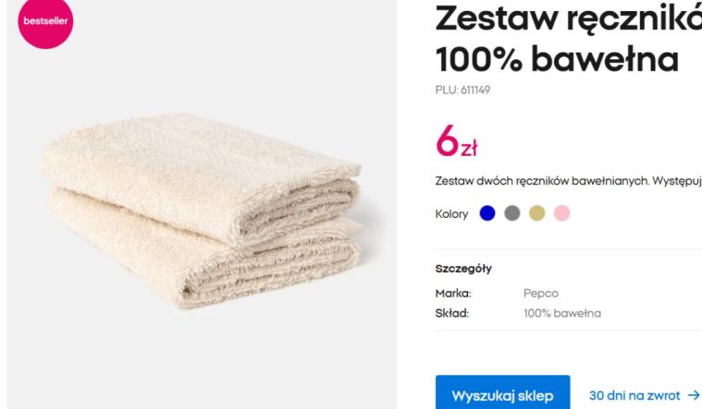Click the PLU: 611149 product code
This screenshot has height=409, width=702.
click(x=462, y=90)
